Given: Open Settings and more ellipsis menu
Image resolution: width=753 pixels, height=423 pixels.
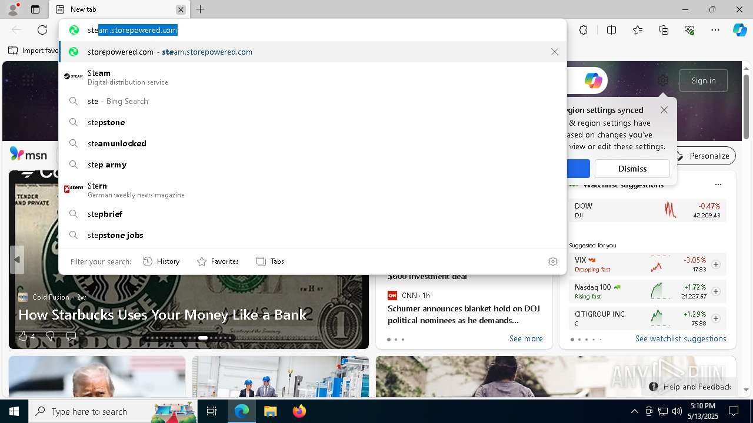Looking at the screenshot, I should (715, 30).
